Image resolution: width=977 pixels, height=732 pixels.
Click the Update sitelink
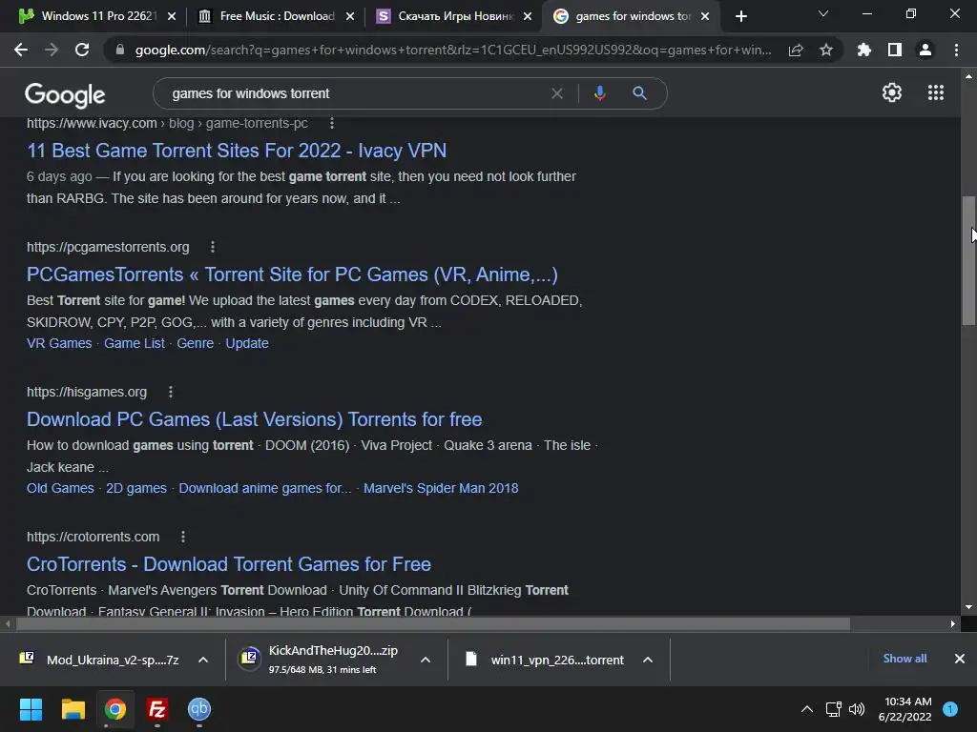click(x=247, y=343)
